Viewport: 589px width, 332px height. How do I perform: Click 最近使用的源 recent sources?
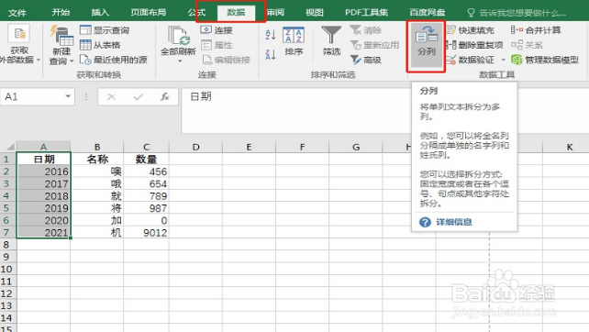coord(114,60)
